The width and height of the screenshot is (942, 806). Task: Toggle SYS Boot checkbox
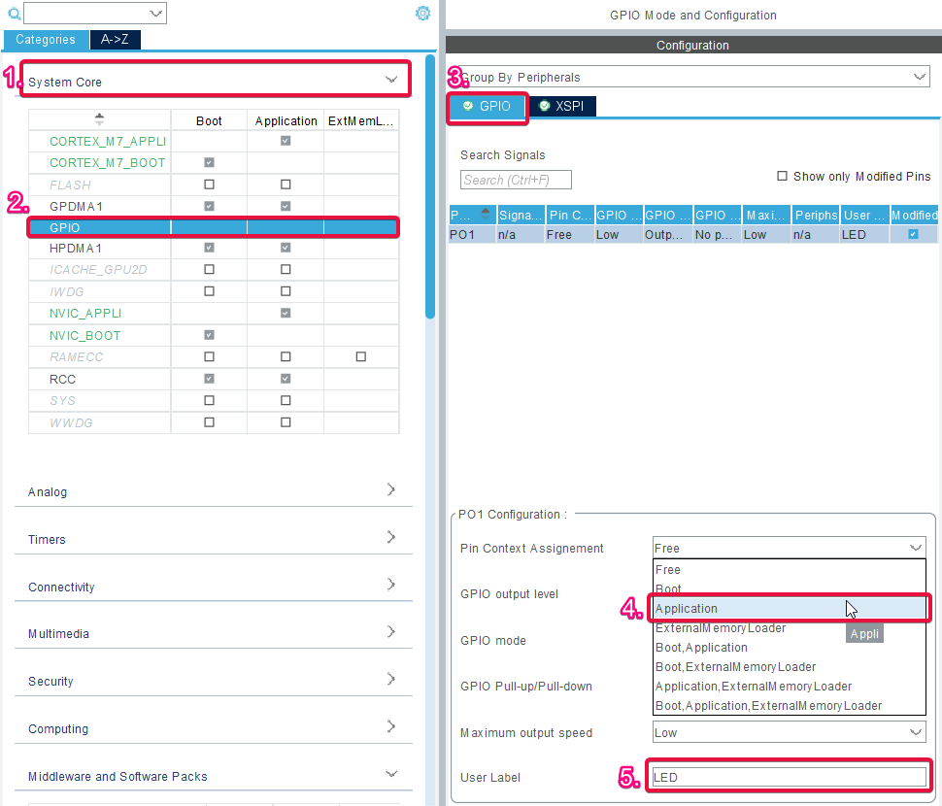click(x=209, y=401)
